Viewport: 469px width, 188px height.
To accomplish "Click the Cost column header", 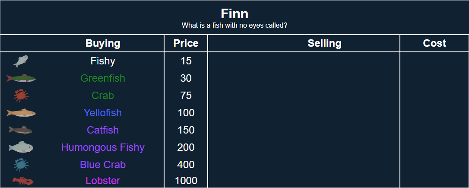I will pos(434,43).
